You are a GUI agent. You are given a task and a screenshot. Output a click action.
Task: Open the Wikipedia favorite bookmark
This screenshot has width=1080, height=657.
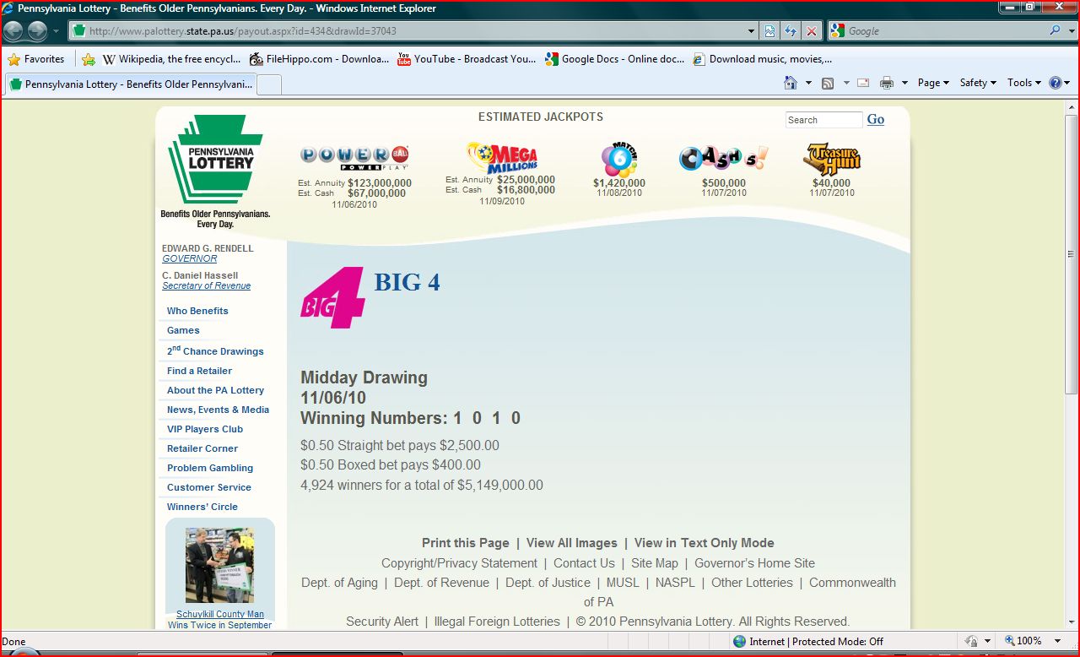coord(171,59)
